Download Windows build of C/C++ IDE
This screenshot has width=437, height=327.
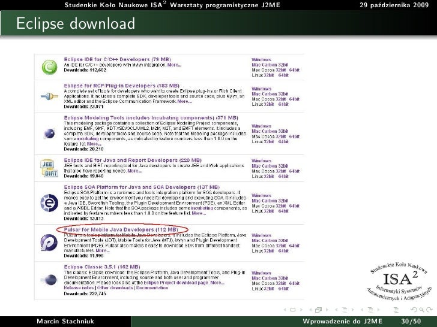261,59
